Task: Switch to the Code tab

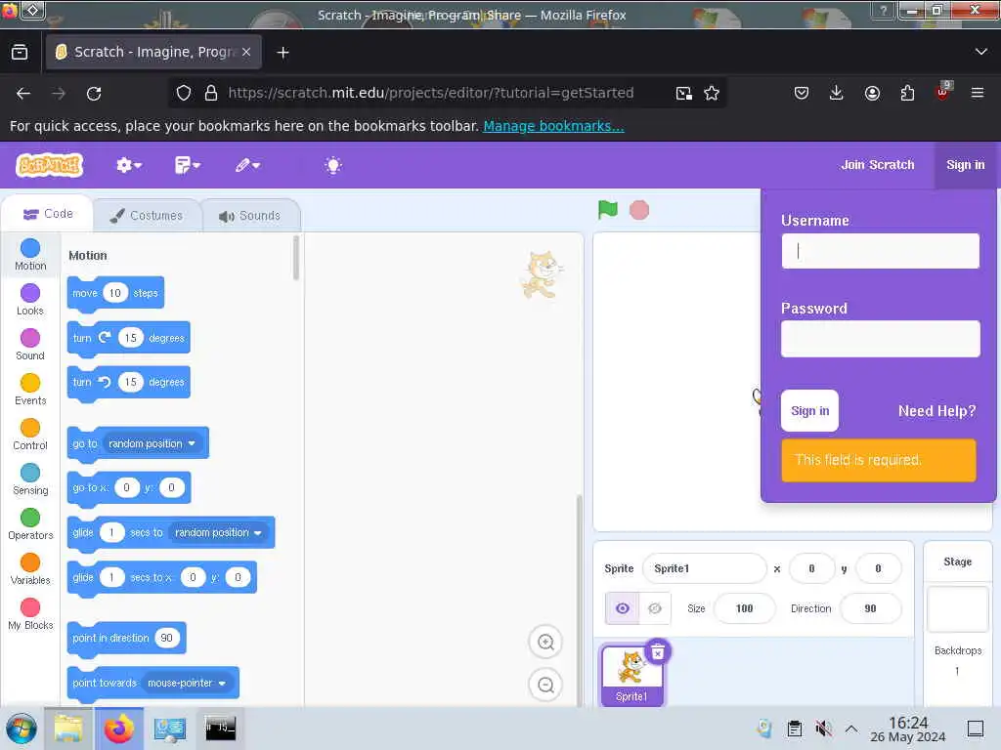Action: click(47, 214)
